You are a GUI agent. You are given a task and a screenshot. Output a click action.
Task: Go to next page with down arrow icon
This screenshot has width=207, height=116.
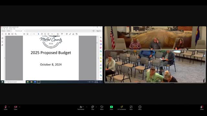click(x=27, y=34)
